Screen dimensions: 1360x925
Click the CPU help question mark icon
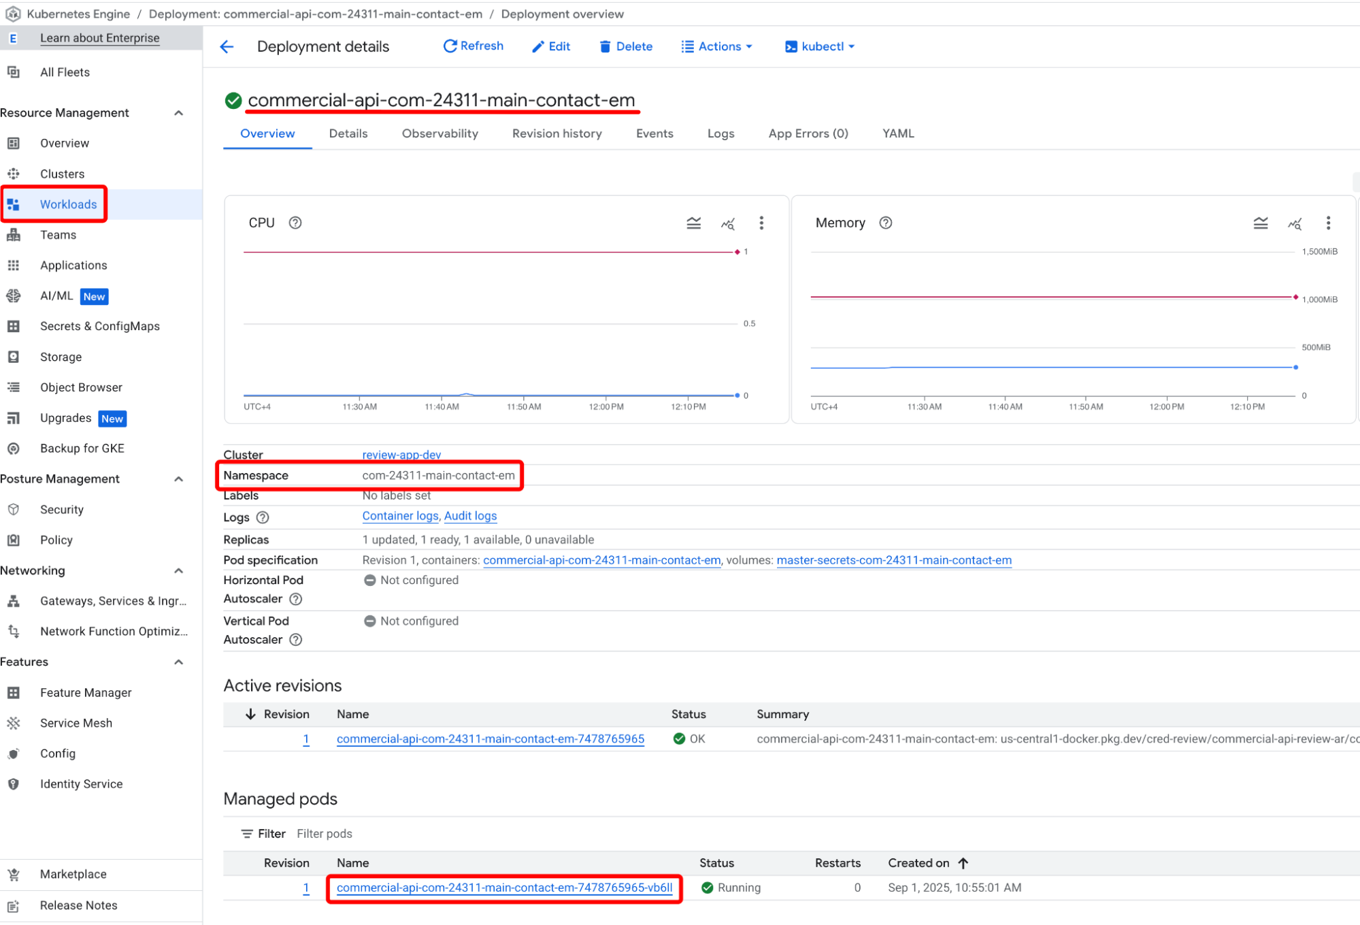point(295,223)
